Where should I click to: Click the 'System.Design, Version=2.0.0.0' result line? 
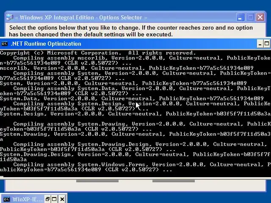(135, 114)
